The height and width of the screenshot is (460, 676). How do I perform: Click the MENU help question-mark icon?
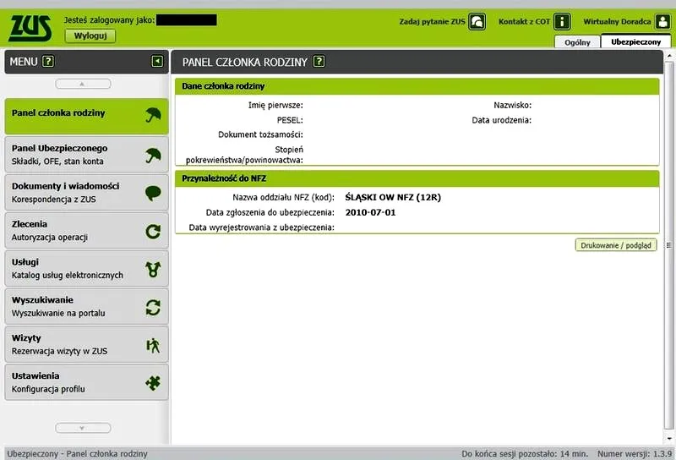[x=48, y=61]
